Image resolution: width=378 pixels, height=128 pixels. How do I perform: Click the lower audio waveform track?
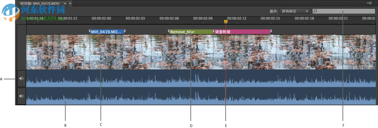click(x=201, y=96)
